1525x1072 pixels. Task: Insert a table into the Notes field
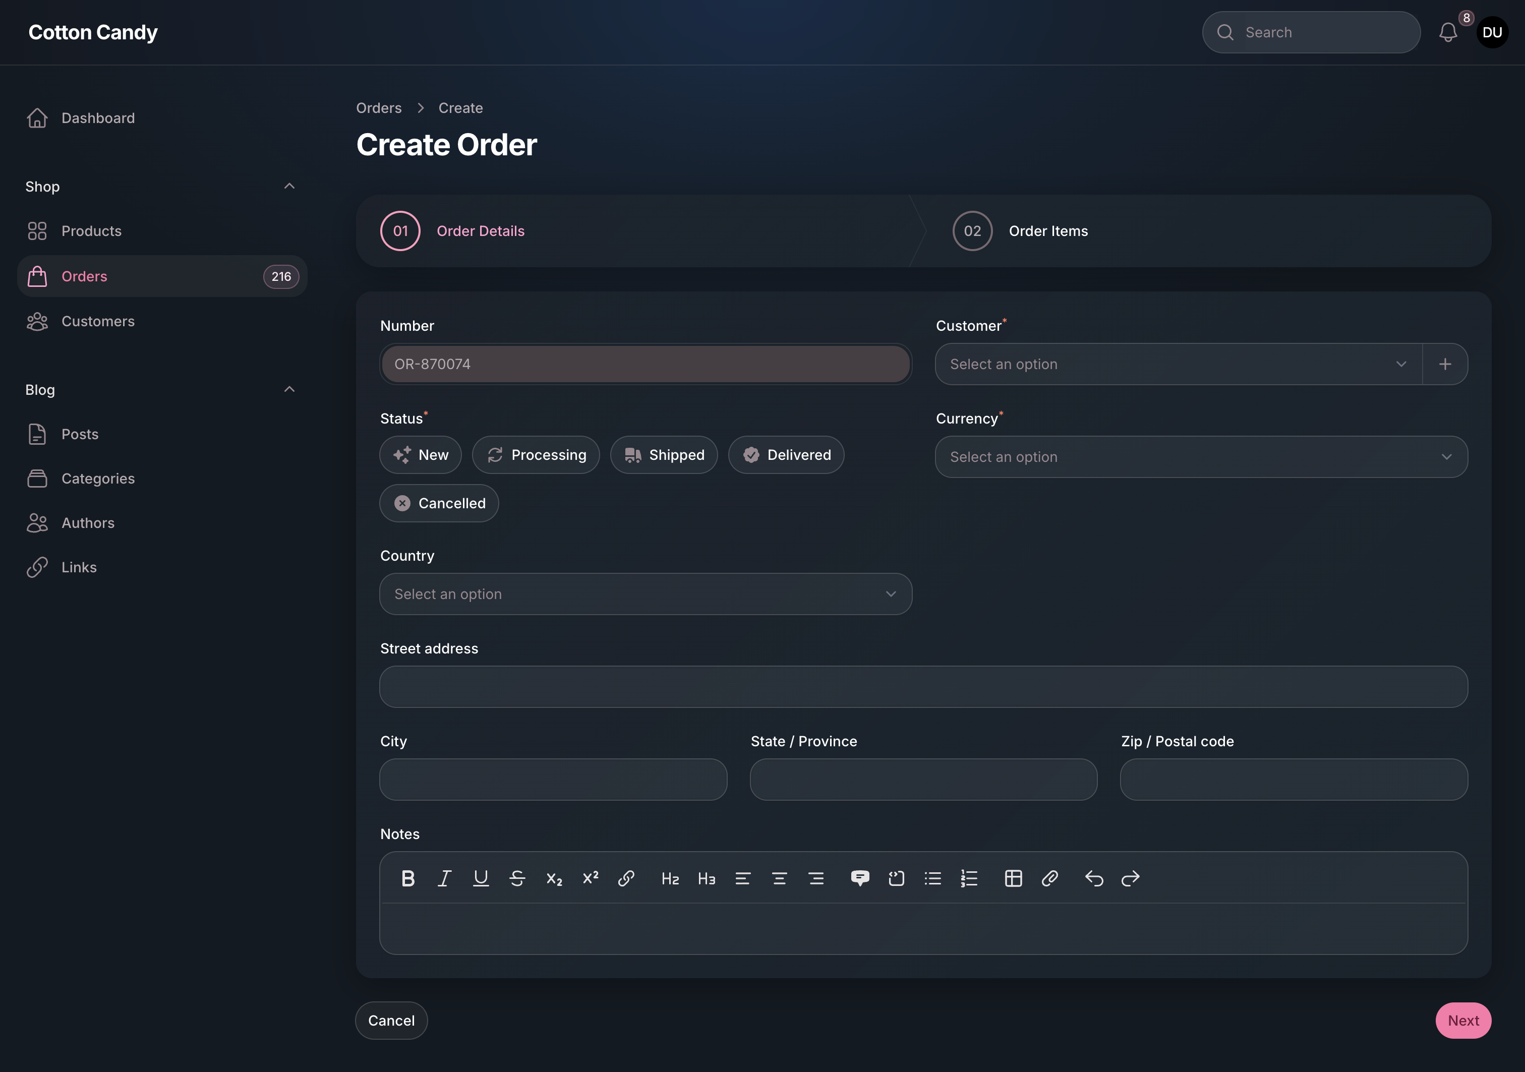click(1013, 878)
